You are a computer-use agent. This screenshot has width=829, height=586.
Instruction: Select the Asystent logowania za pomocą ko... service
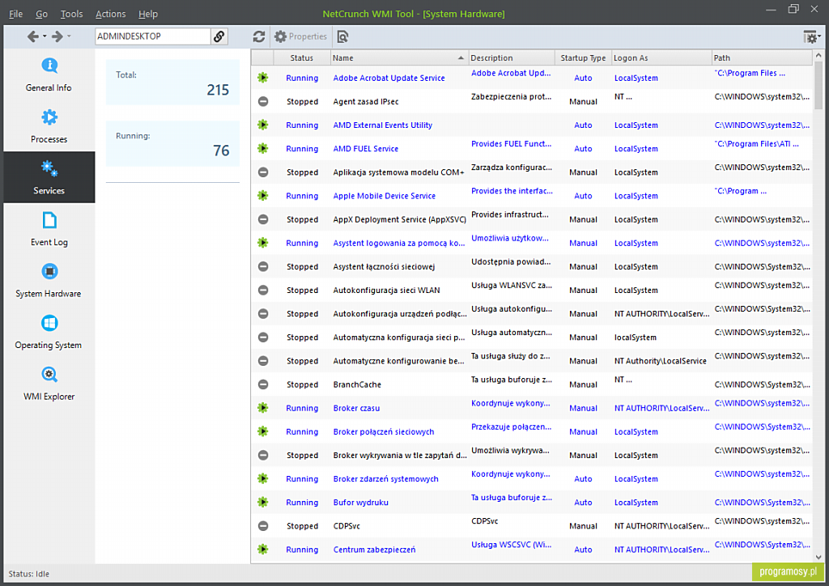tap(398, 243)
